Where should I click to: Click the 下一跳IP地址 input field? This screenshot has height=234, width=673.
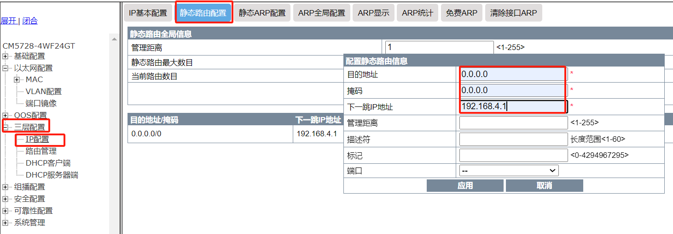click(513, 106)
